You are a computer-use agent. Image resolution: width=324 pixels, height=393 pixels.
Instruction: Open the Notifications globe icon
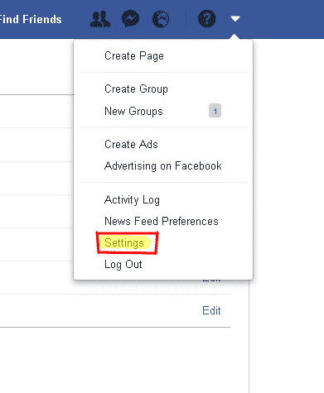click(161, 19)
